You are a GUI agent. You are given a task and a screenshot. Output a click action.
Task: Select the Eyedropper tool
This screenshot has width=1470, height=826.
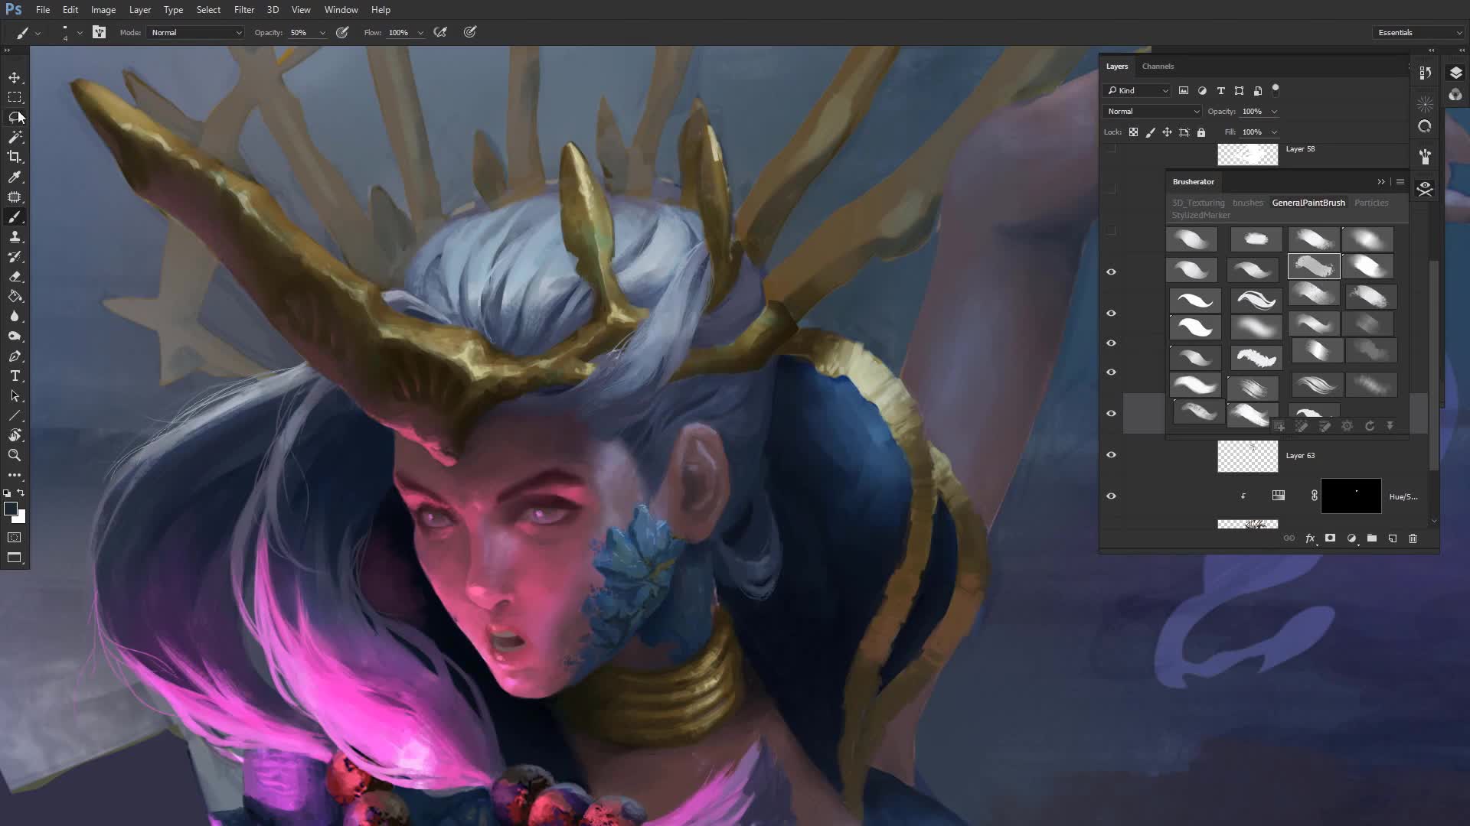tap(15, 177)
